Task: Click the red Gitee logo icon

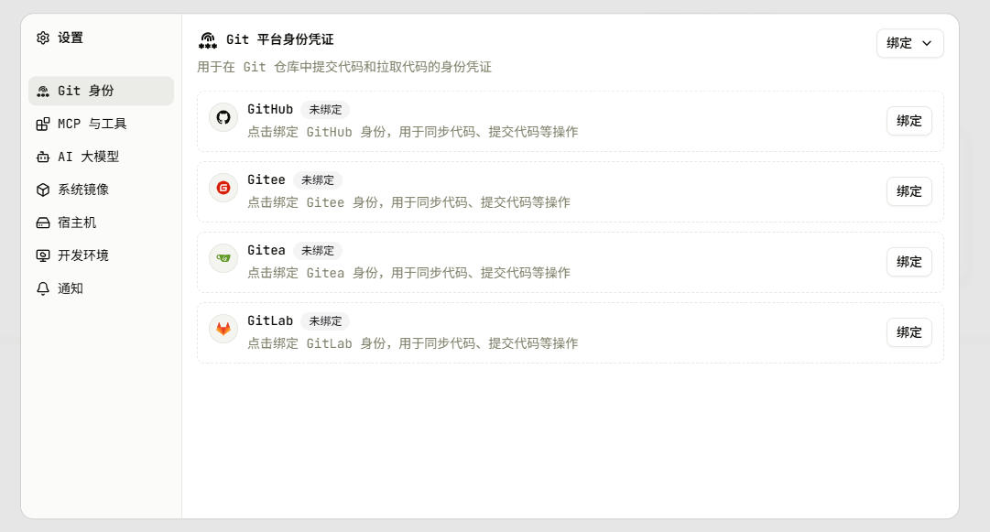Action: (223, 188)
